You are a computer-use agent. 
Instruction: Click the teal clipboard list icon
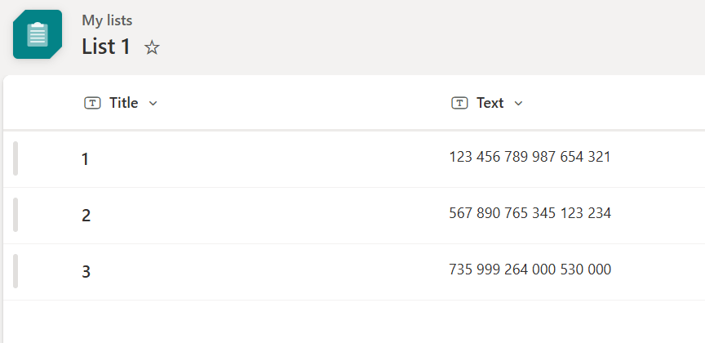(x=38, y=34)
